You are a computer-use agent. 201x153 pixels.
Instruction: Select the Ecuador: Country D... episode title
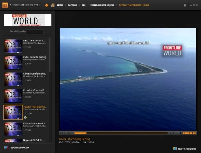point(34,90)
